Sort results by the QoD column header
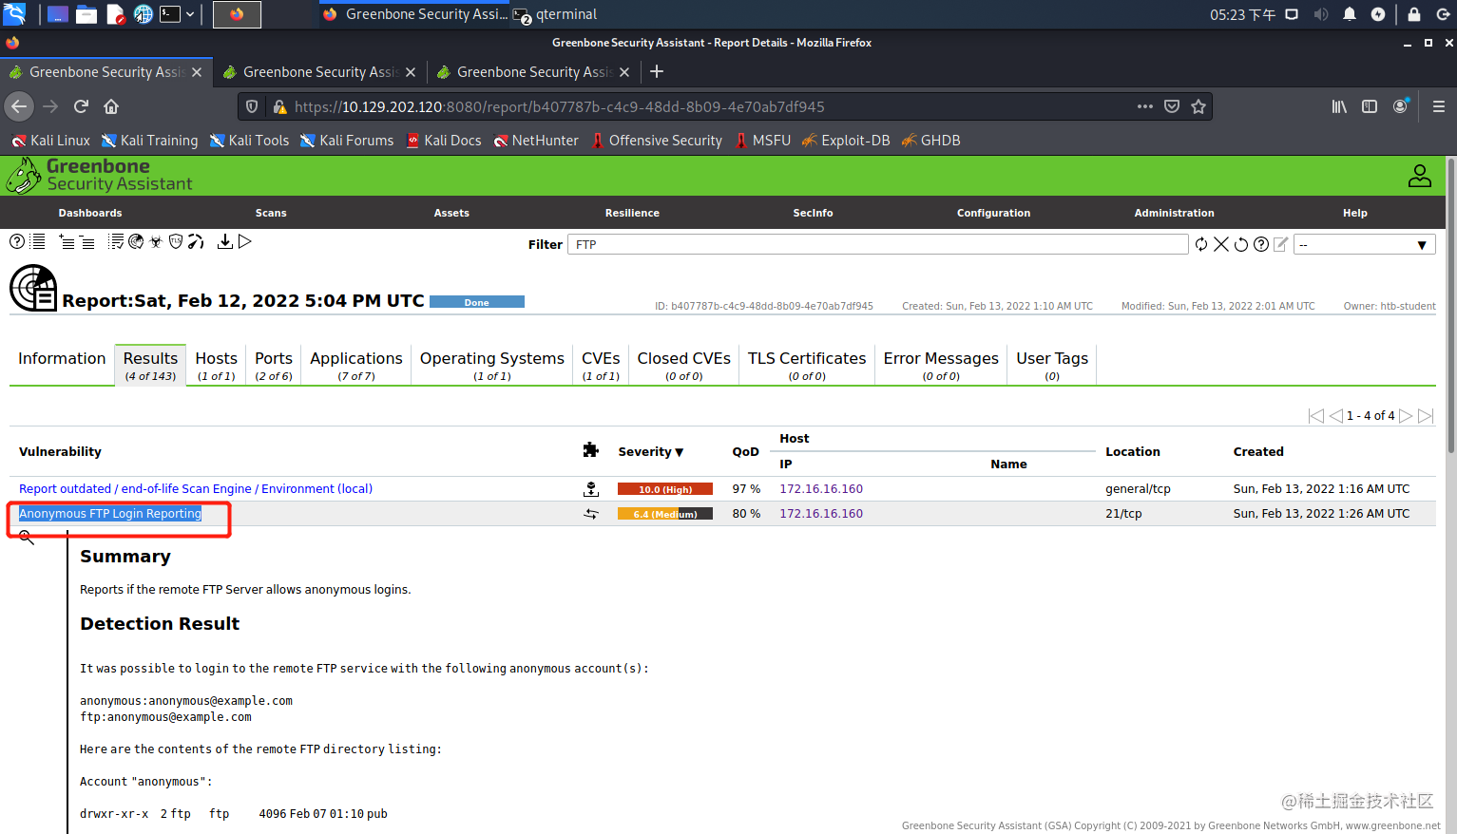This screenshot has width=1457, height=834. (745, 452)
